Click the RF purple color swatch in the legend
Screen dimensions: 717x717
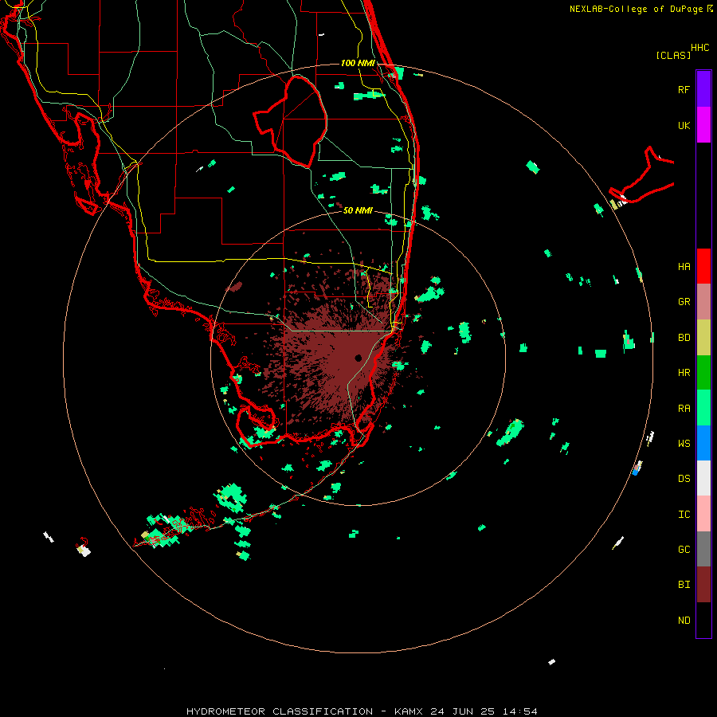click(x=703, y=88)
